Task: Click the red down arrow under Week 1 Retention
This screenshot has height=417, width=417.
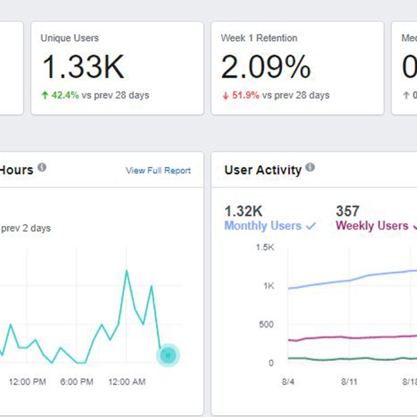Action: (225, 95)
